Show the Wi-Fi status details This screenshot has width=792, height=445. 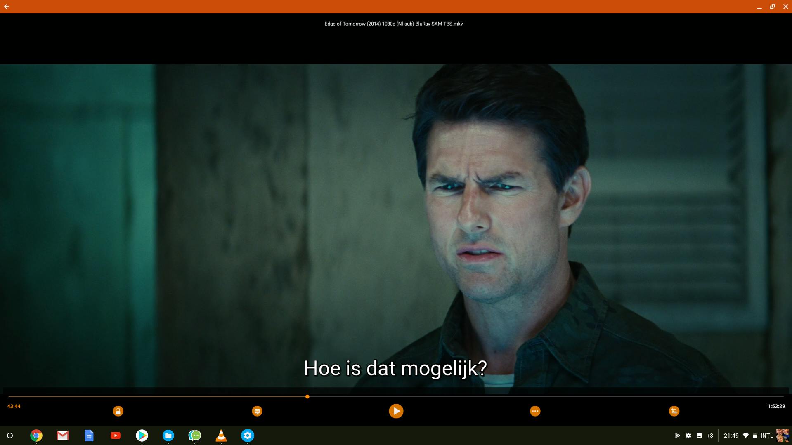tap(745, 436)
